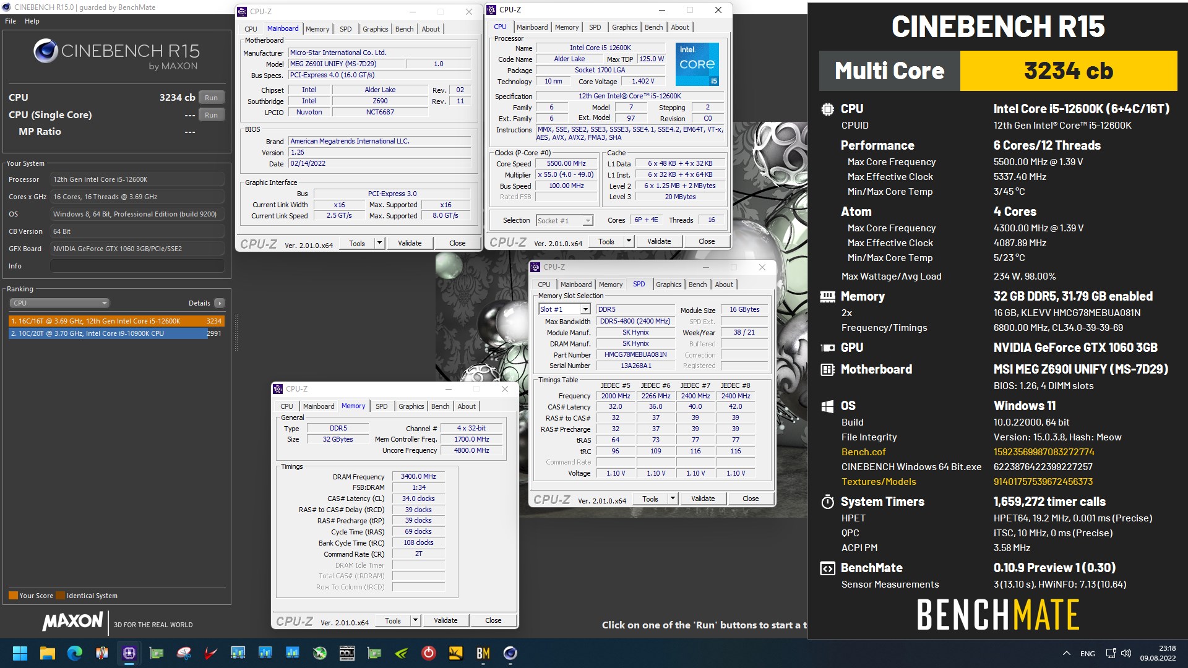1188x668 pixels.
Task: Switch to About tab in Memory CPU-Z window
Action: click(x=467, y=406)
